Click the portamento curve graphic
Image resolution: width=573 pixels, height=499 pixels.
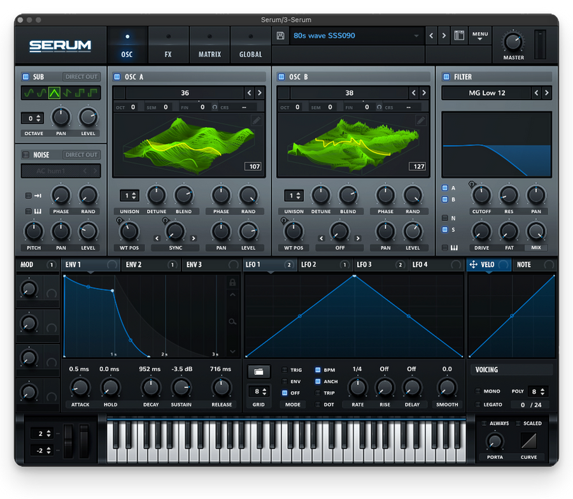point(529,441)
